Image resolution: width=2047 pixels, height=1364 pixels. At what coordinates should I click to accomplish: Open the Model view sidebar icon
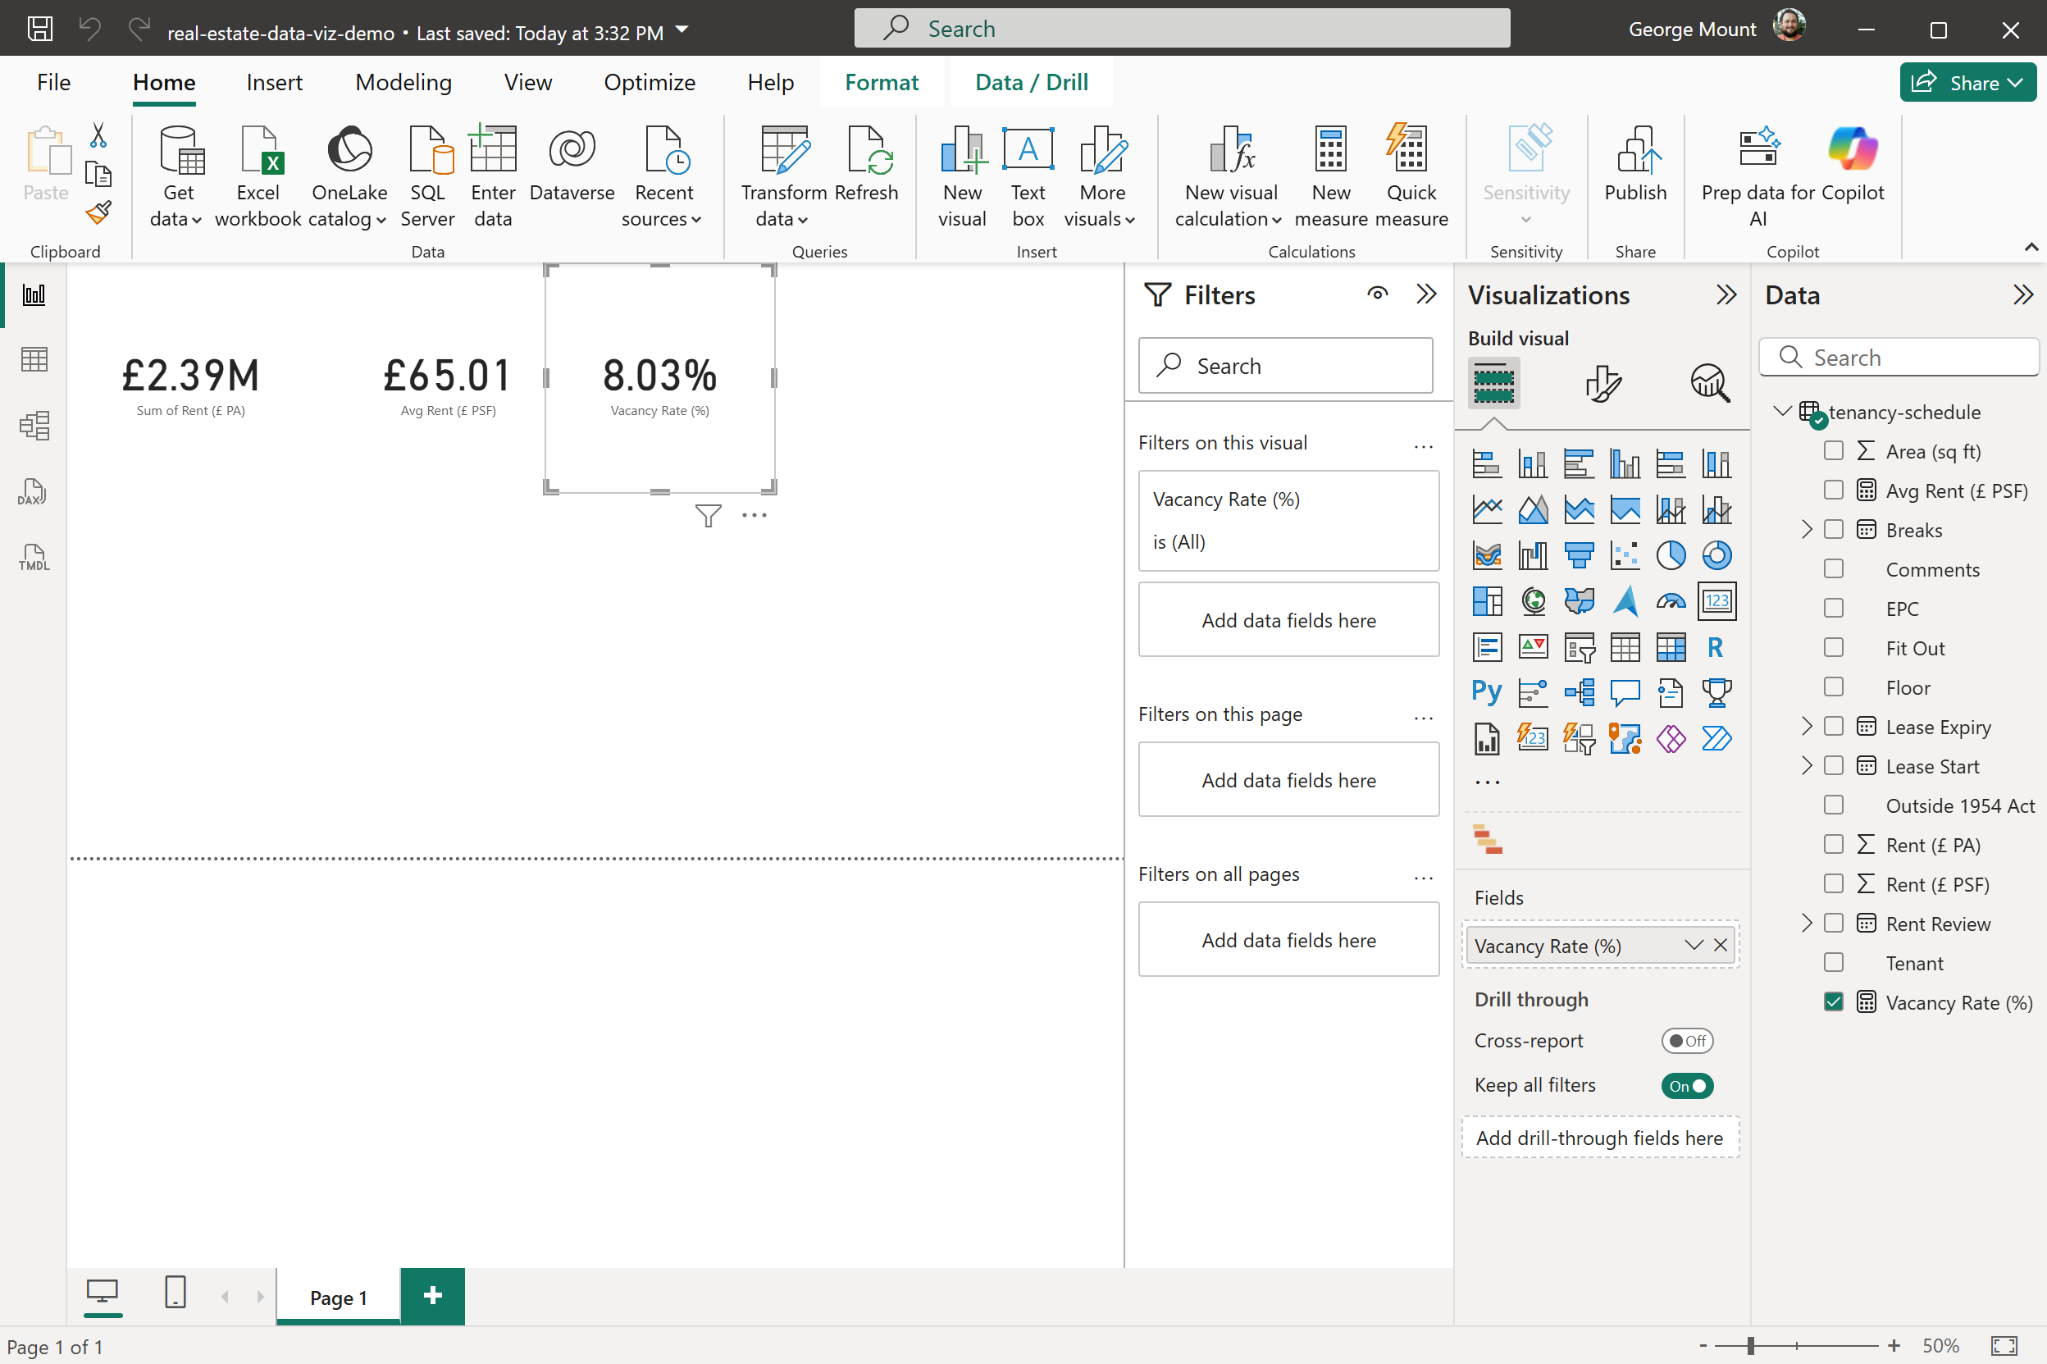pyautogui.click(x=33, y=426)
